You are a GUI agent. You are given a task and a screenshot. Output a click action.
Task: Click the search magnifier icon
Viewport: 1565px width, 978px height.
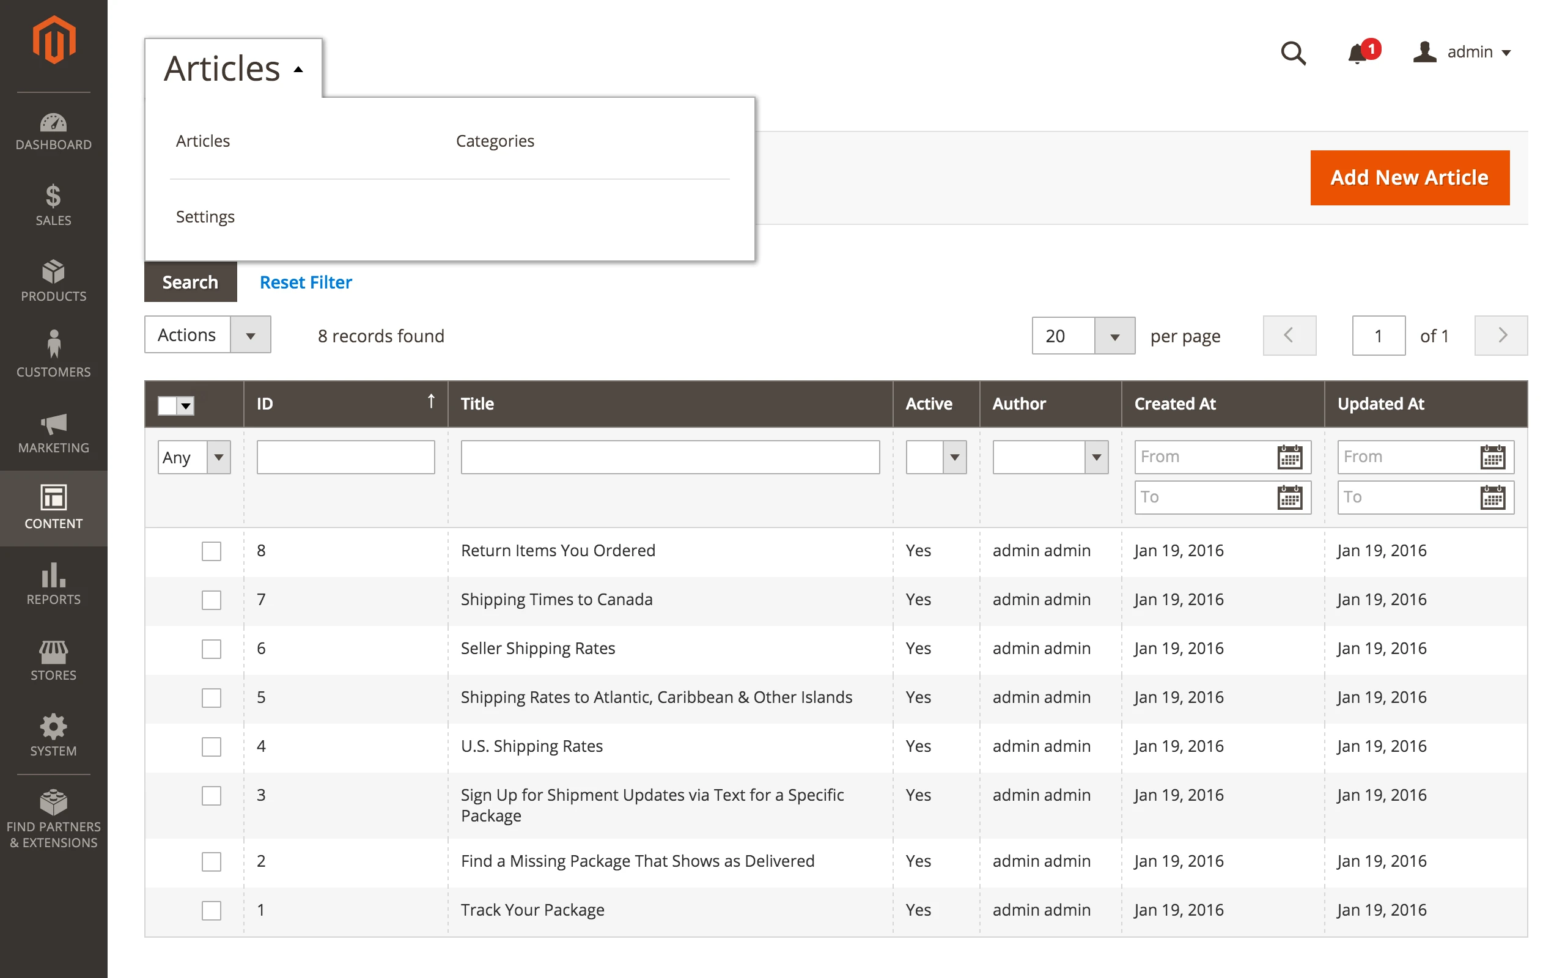click(1293, 53)
